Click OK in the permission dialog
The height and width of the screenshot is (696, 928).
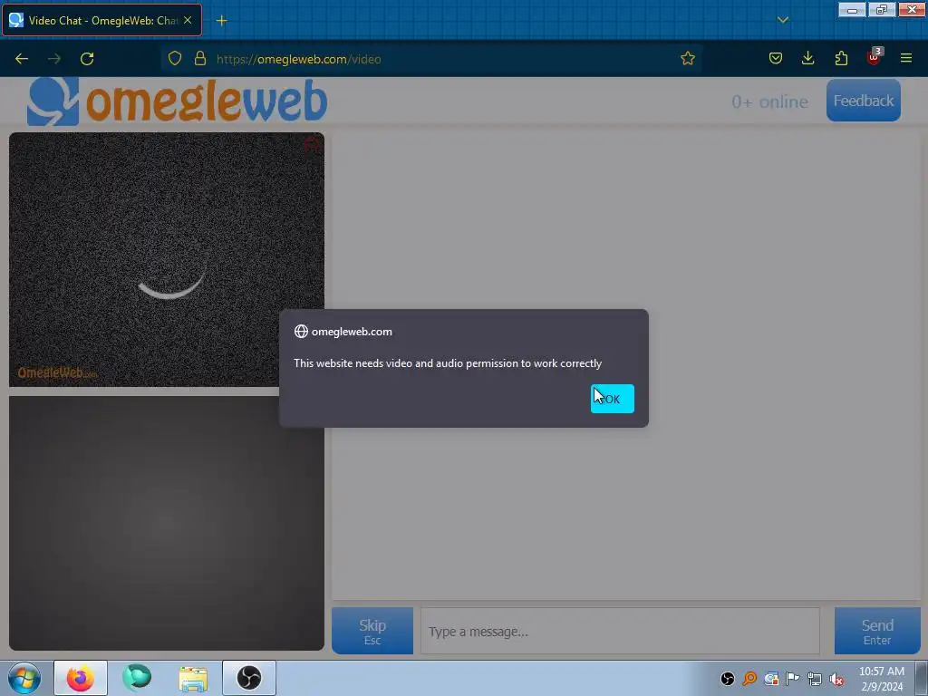[x=612, y=399]
